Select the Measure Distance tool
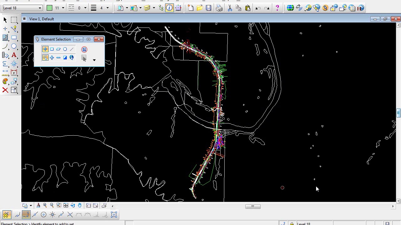The image size is (401, 225). (5, 72)
